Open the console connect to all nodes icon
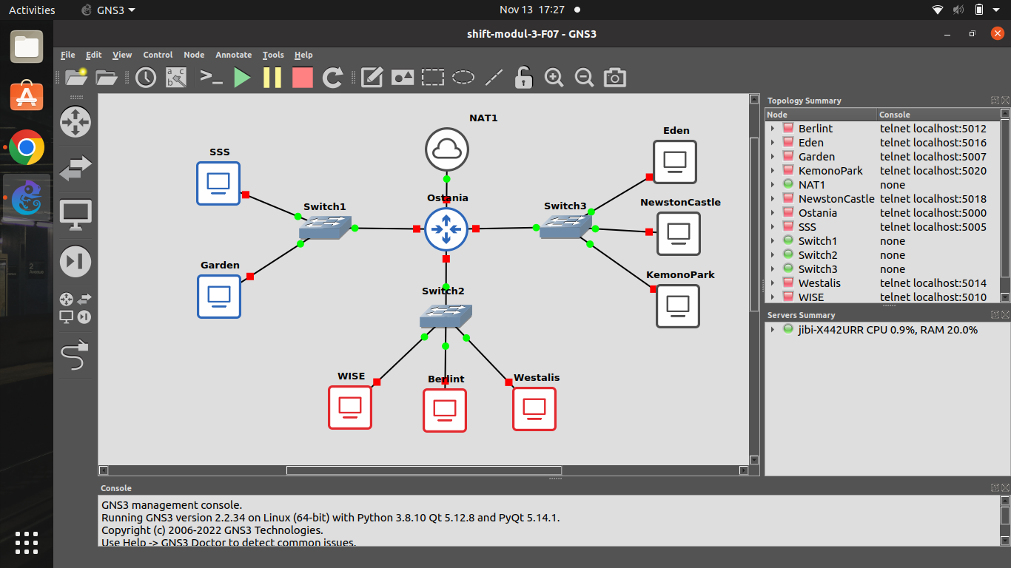This screenshot has width=1011, height=568. click(x=212, y=77)
